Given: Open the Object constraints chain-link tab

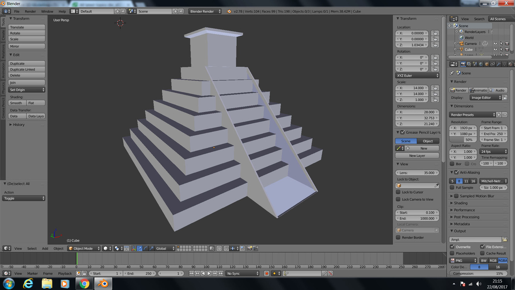Looking at the screenshot, I should pyautogui.click(x=493, y=64).
